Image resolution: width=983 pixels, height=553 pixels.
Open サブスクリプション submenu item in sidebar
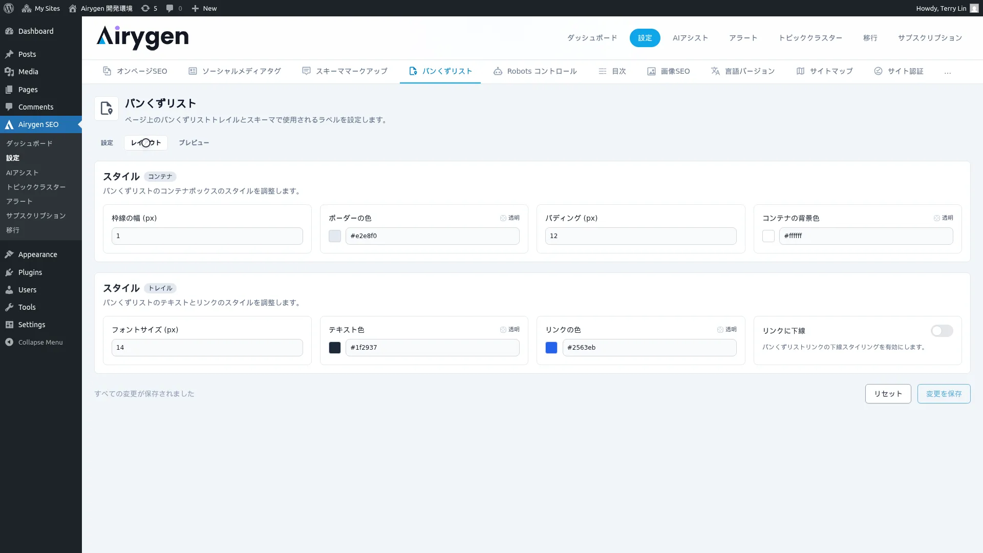[36, 216]
